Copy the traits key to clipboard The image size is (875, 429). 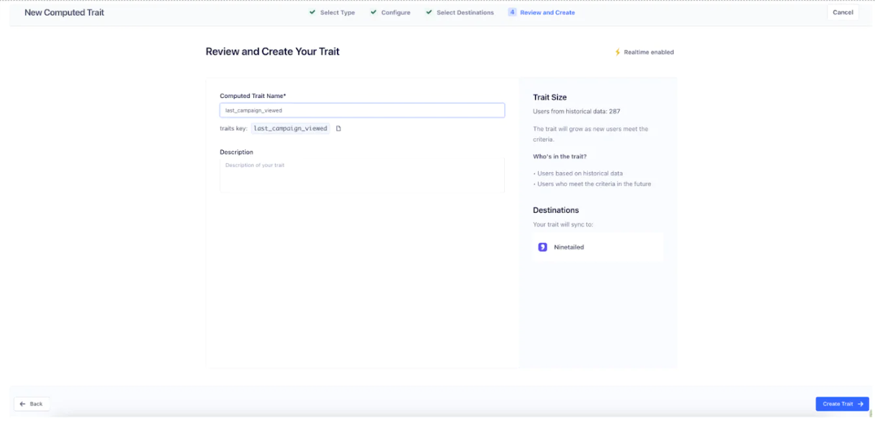(x=338, y=129)
